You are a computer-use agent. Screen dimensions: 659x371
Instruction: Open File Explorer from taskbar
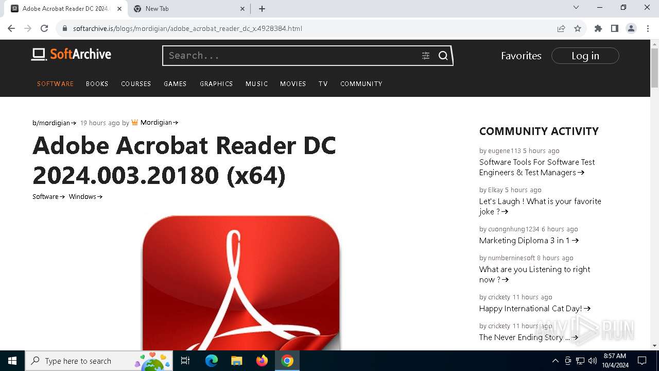click(x=236, y=361)
